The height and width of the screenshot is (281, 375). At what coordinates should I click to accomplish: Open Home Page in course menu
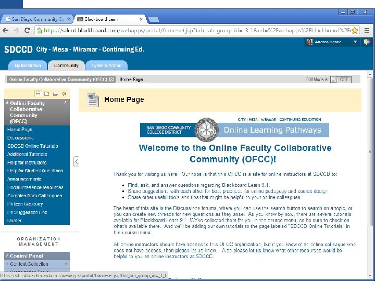click(x=20, y=130)
